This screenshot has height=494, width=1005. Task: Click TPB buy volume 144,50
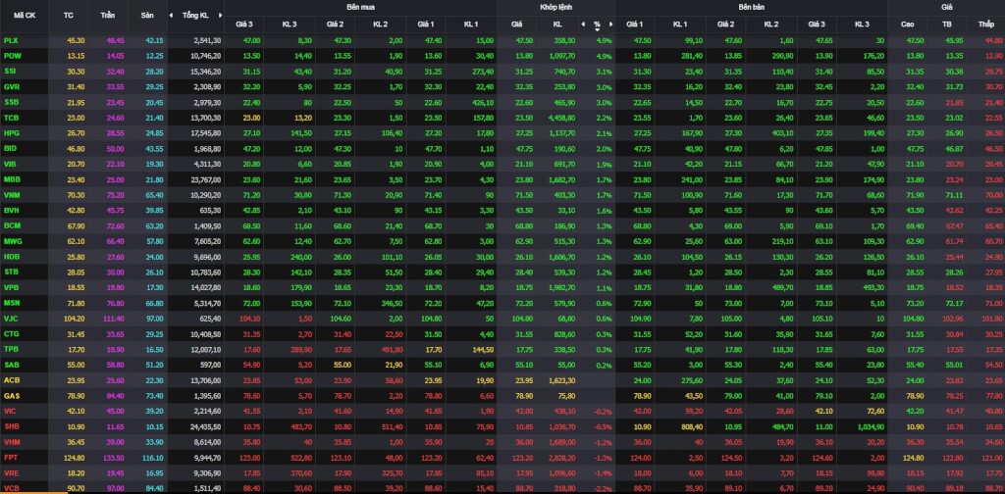(x=483, y=349)
